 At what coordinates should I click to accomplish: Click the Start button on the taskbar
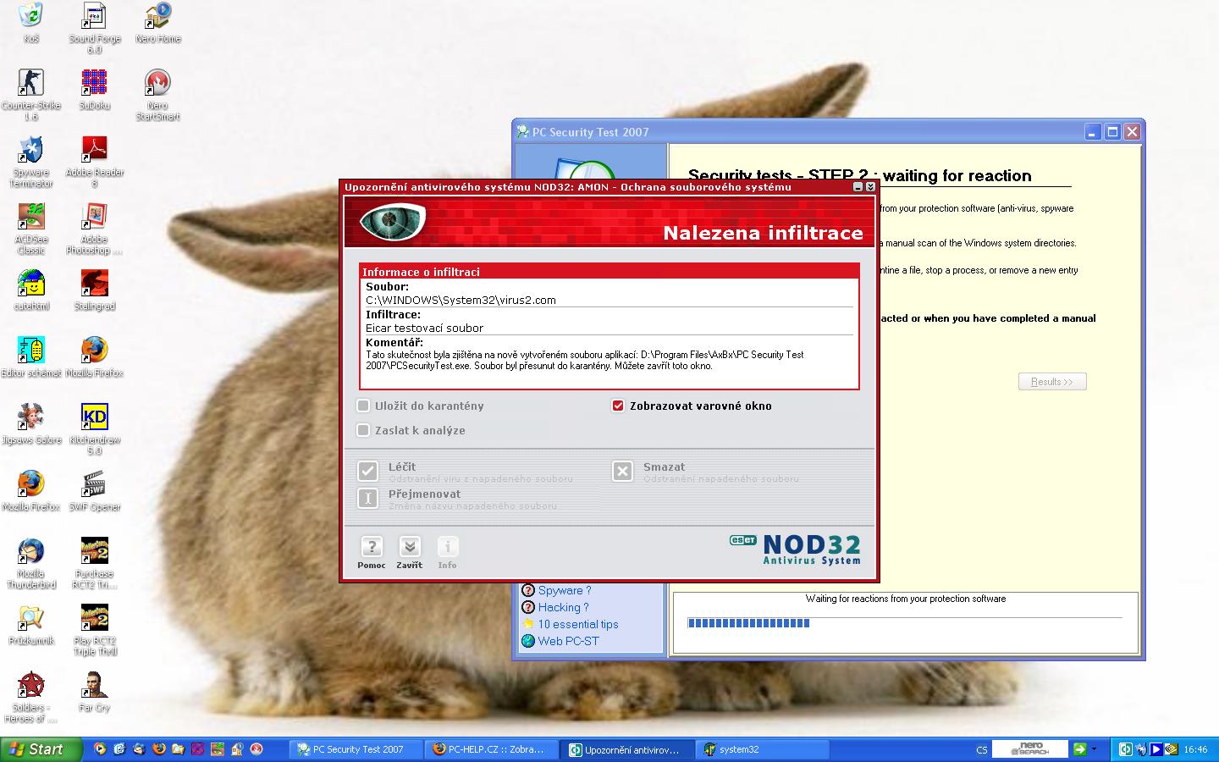pyautogui.click(x=41, y=749)
